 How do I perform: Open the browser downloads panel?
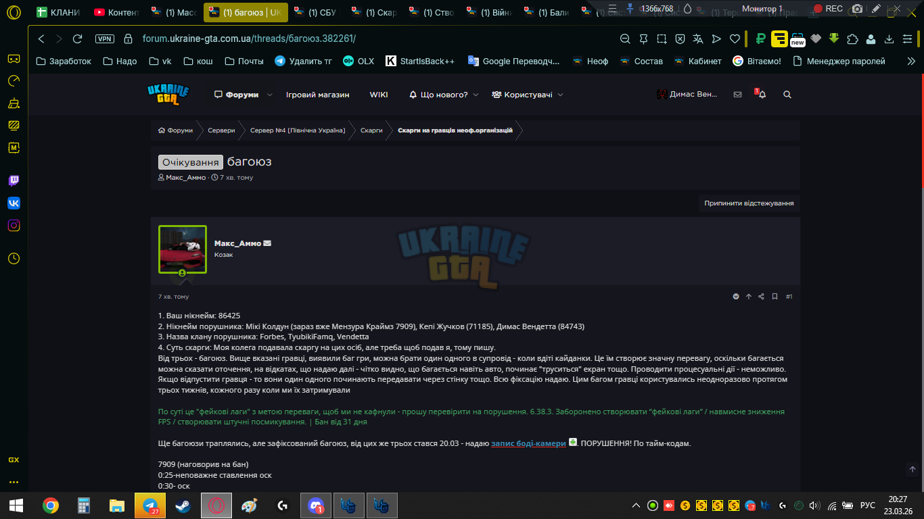point(889,39)
